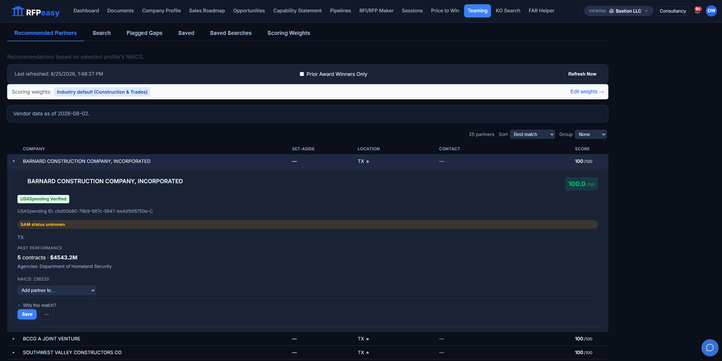Viewport: 722px width, 361px height.
Task: Open Opportunities in the top navigation
Action: tap(249, 11)
